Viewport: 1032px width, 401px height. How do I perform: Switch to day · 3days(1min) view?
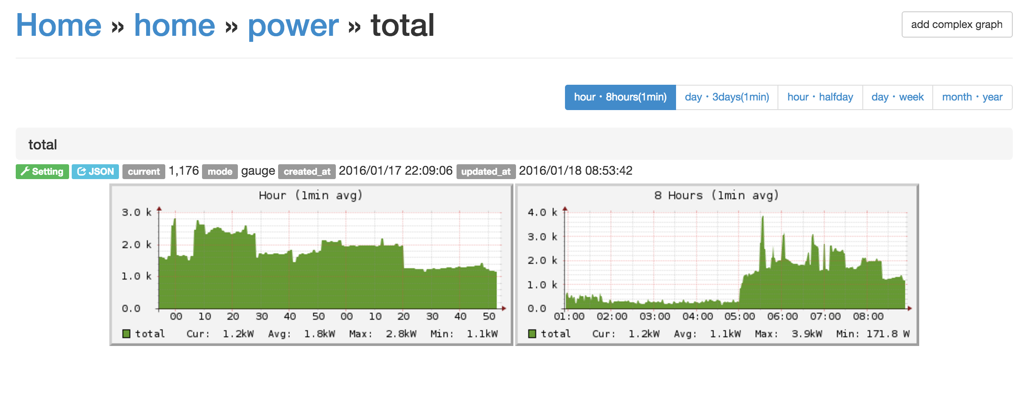coord(726,97)
